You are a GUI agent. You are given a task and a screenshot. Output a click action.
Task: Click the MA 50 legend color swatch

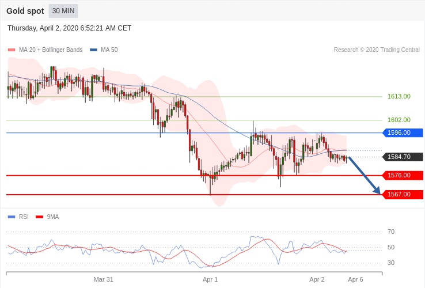coord(93,50)
